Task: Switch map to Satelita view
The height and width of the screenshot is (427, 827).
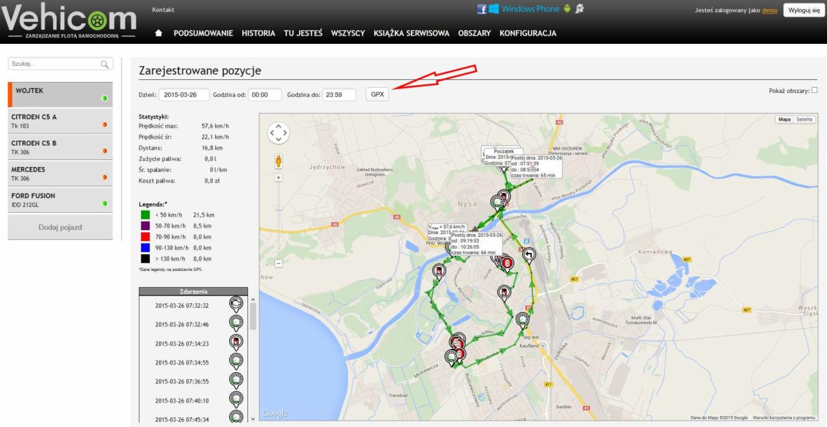Action: pyautogui.click(x=805, y=119)
